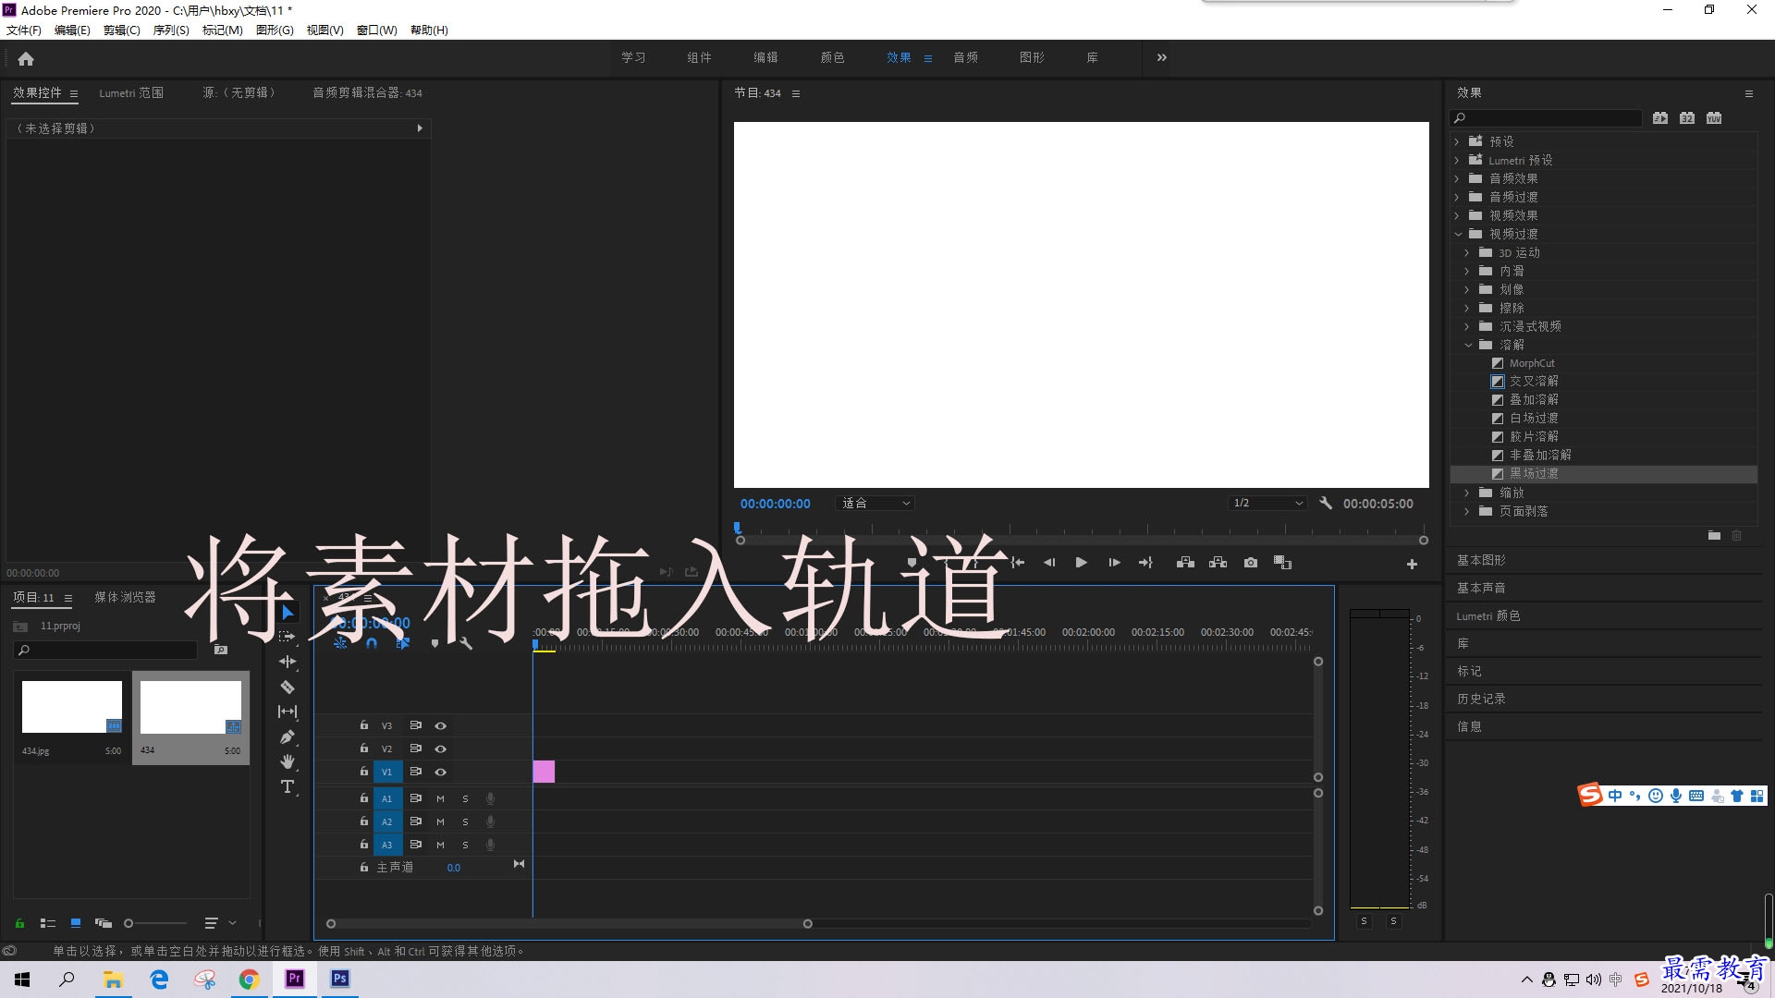Step back one frame
This screenshot has height=998, width=1775.
point(1048,563)
